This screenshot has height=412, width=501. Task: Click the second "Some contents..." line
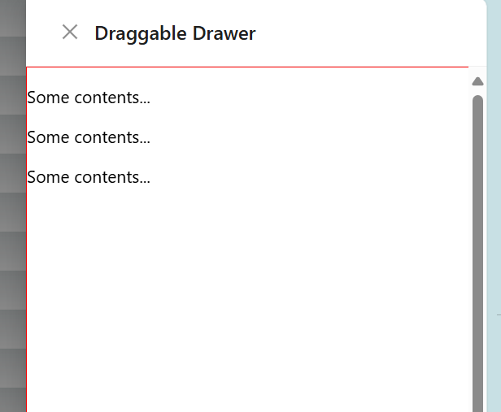pos(89,137)
